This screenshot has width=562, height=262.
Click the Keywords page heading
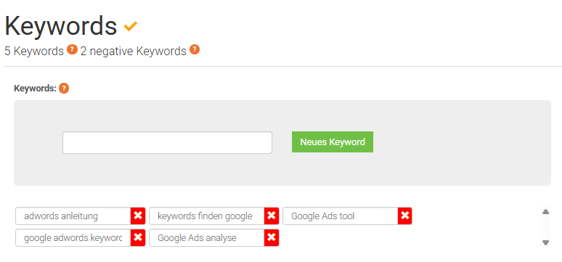click(x=61, y=26)
